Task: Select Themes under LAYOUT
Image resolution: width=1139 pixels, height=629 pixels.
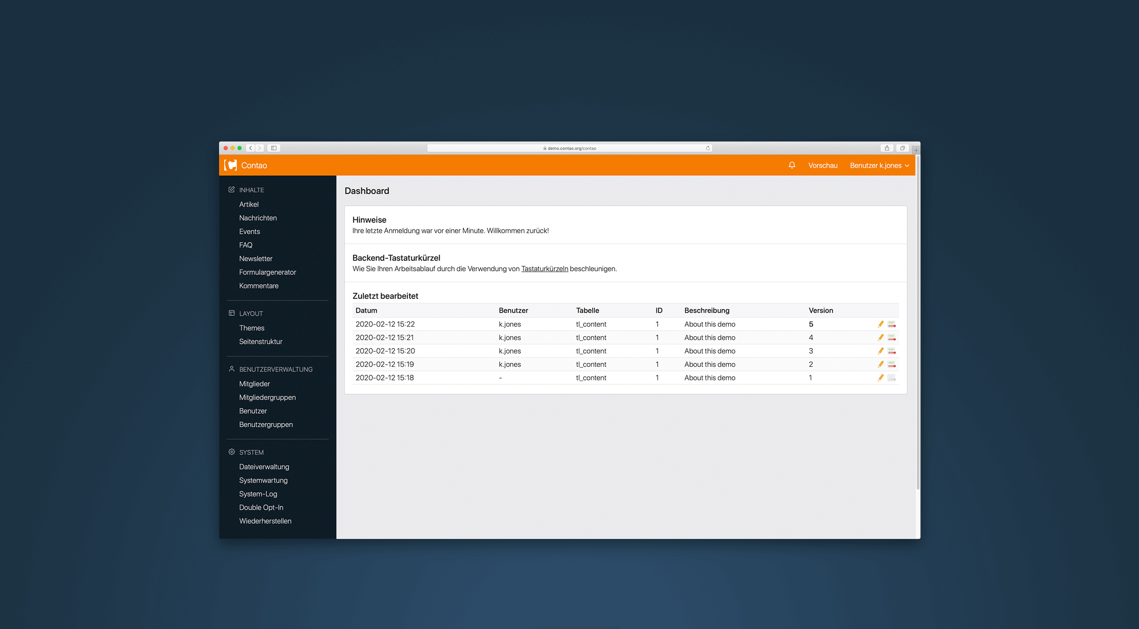Action: (x=251, y=327)
